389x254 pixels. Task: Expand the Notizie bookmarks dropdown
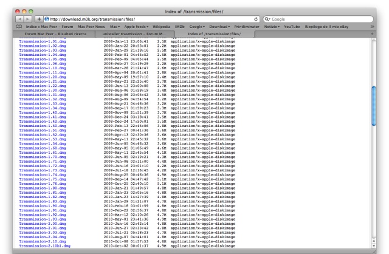(x=272, y=27)
